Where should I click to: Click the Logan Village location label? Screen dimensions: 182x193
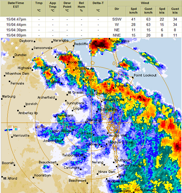pyautogui.click(x=61, y=131)
